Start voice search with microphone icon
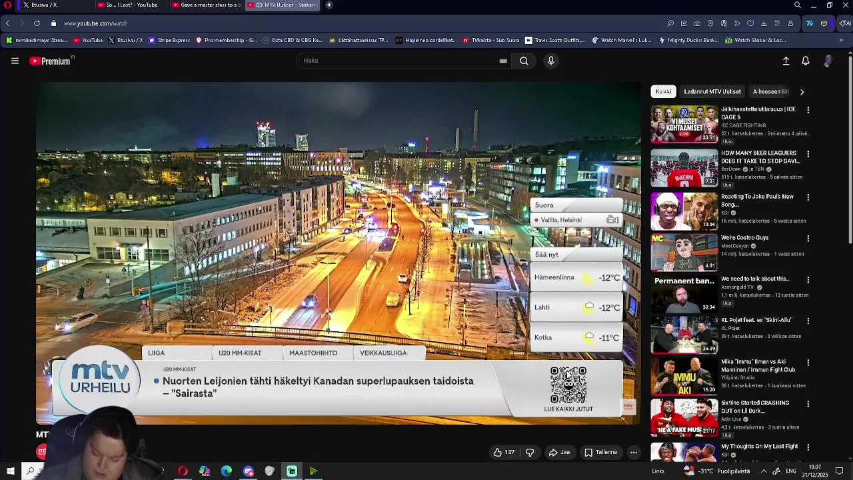The width and height of the screenshot is (853, 480). coord(550,61)
